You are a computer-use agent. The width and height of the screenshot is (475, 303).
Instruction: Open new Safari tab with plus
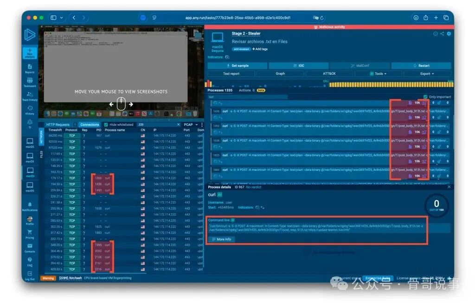click(436, 18)
